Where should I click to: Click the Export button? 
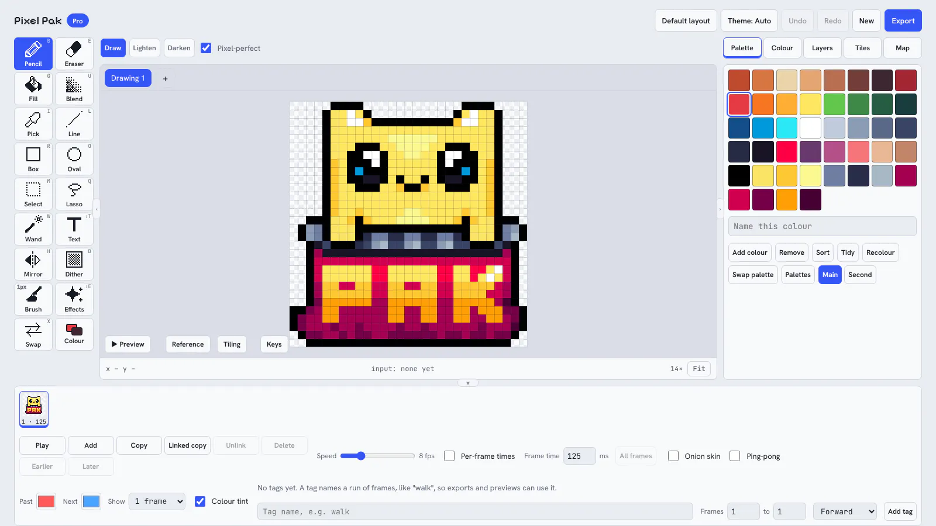(903, 20)
